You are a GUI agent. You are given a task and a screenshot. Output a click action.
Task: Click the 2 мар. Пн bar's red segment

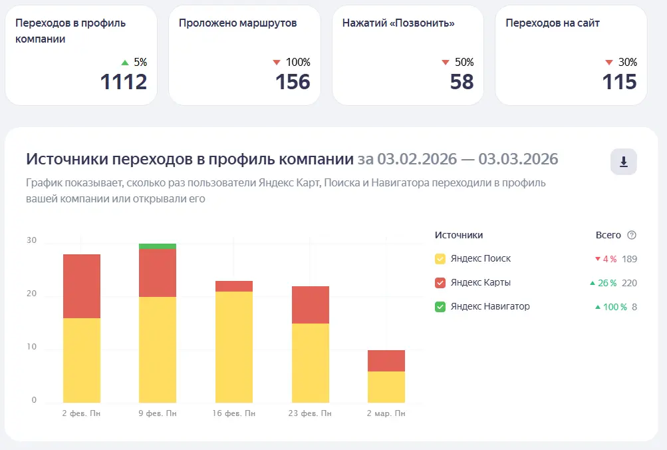click(386, 361)
